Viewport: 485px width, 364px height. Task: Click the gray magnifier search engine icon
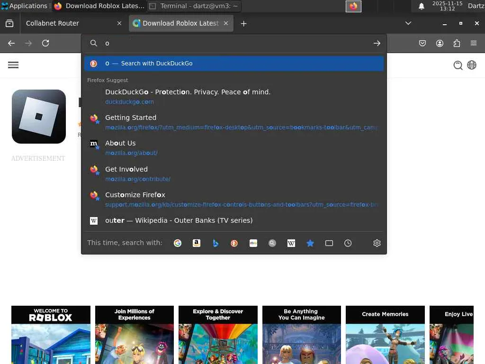tap(272, 243)
